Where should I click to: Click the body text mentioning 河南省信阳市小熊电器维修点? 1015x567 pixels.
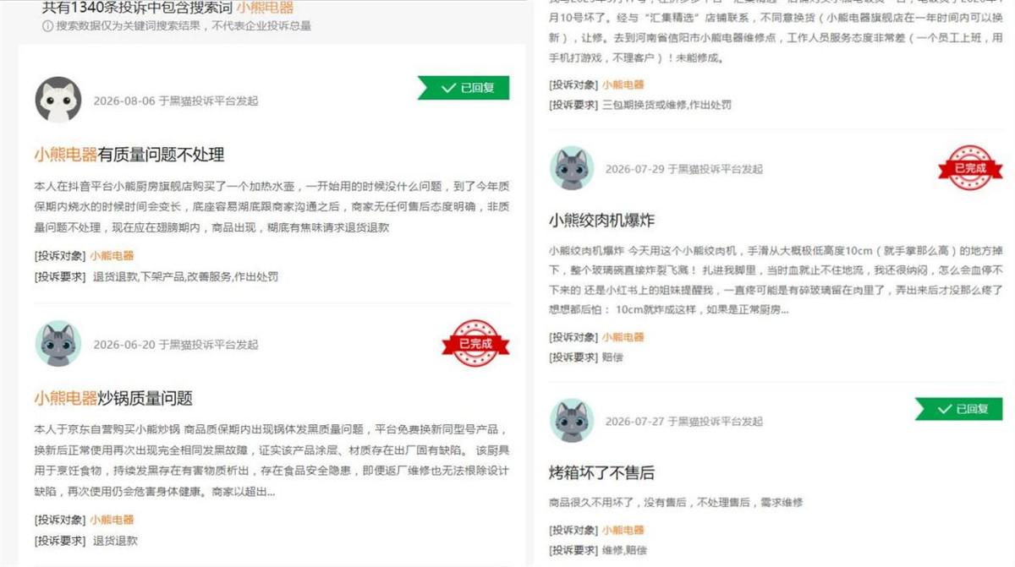(776, 31)
